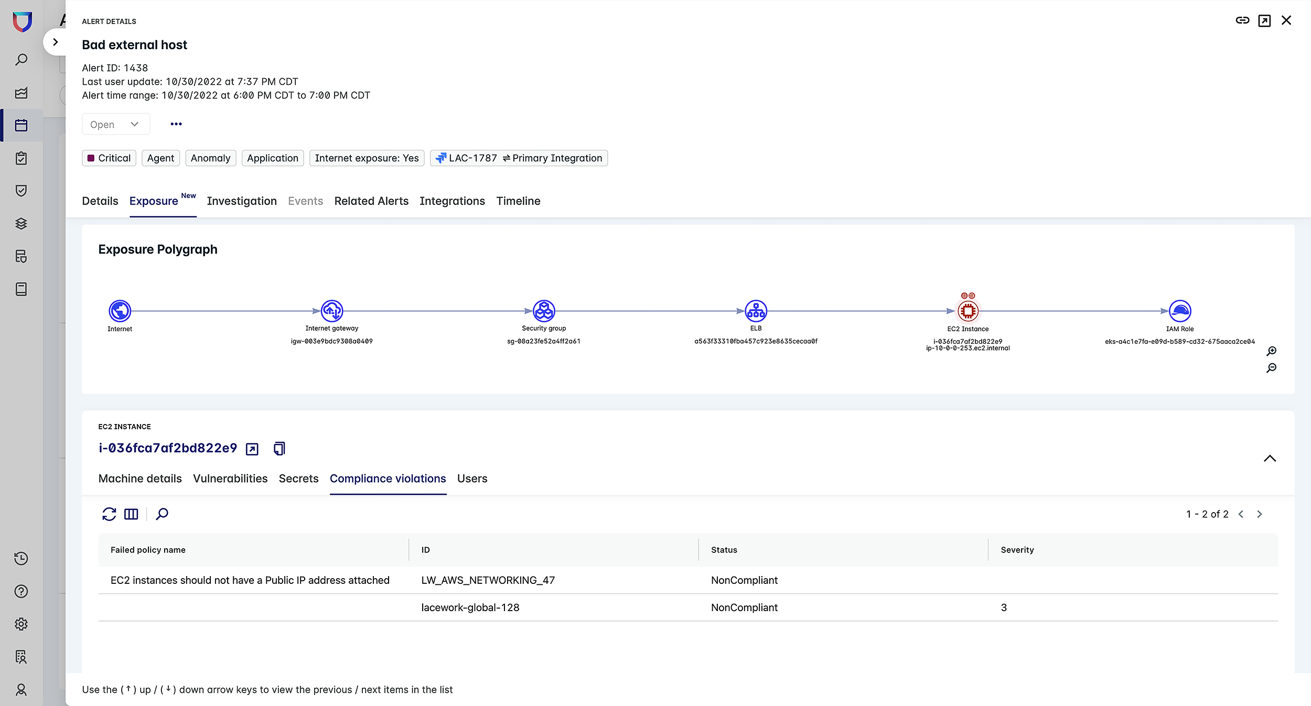Select the ELB node in polygraph

point(756,311)
